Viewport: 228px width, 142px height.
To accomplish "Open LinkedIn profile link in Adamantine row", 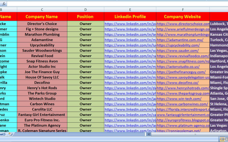I will pyautogui.click(x=130, y=40).
